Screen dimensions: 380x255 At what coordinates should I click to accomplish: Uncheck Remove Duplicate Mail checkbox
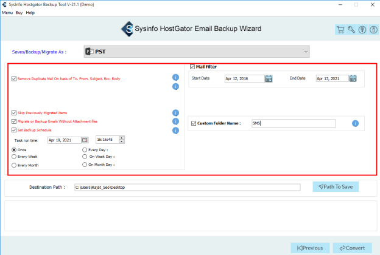pyautogui.click(x=14, y=79)
